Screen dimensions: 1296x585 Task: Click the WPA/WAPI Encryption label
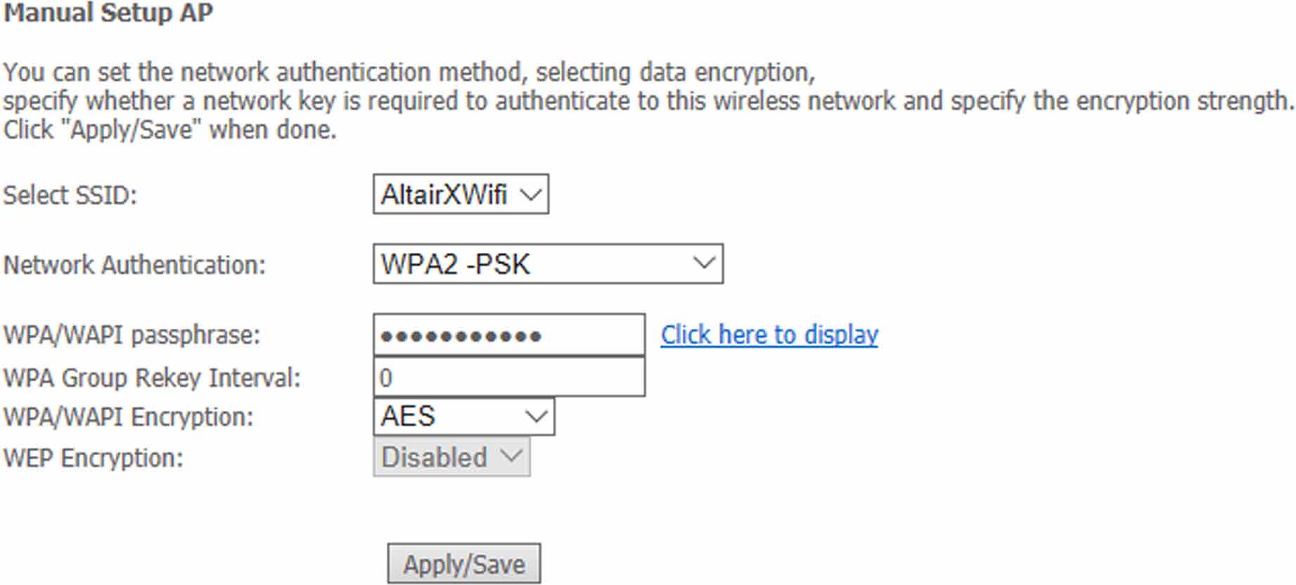[x=128, y=417]
